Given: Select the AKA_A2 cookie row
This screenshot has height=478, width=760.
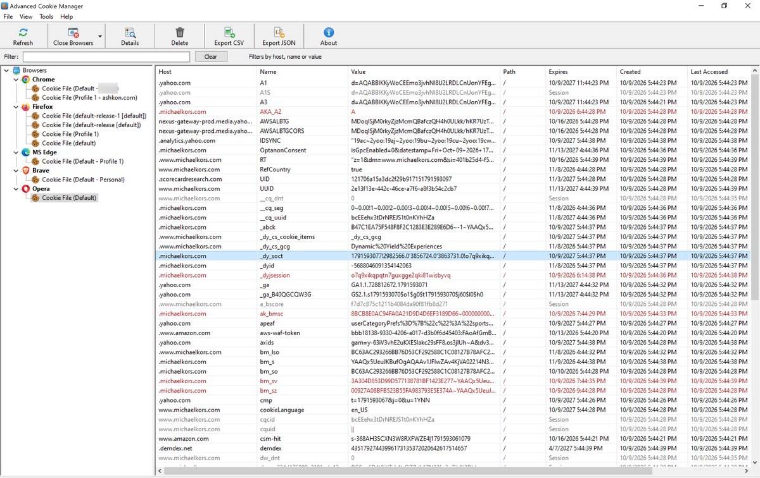Looking at the screenshot, I should 453,112.
